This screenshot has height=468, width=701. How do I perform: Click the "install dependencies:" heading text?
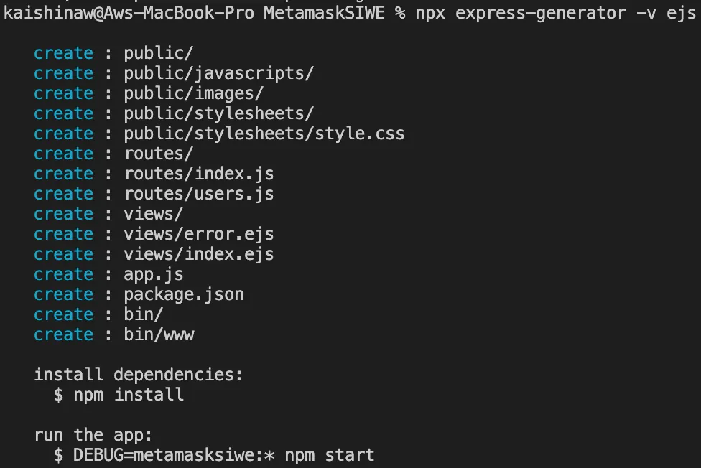point(139,375)
